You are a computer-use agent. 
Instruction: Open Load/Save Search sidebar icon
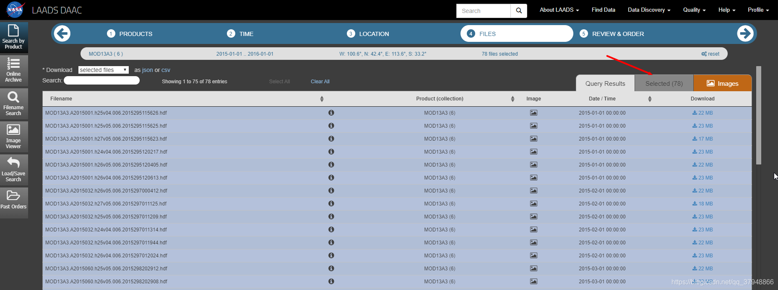click(x=14, y=169)
